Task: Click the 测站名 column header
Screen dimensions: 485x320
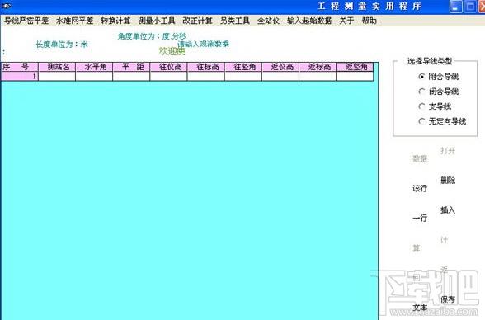Action: click(57, 67)
